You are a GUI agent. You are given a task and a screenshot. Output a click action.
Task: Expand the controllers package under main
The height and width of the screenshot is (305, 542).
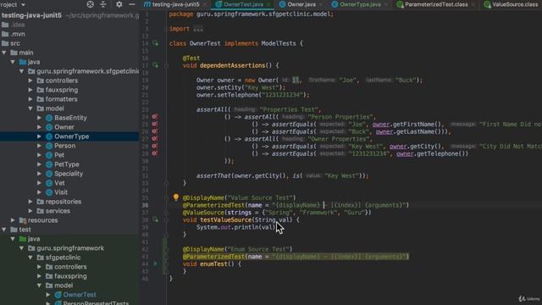point(30,80)
